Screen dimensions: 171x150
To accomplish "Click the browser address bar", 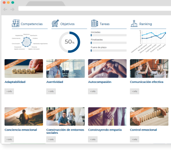I will pos(95,9).
